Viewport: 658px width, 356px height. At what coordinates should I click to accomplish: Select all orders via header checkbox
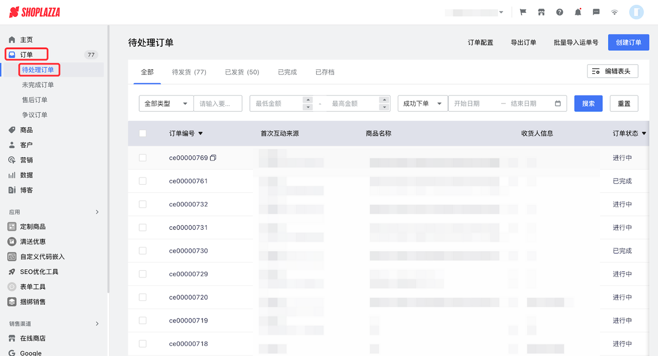(x=142, y=133)
